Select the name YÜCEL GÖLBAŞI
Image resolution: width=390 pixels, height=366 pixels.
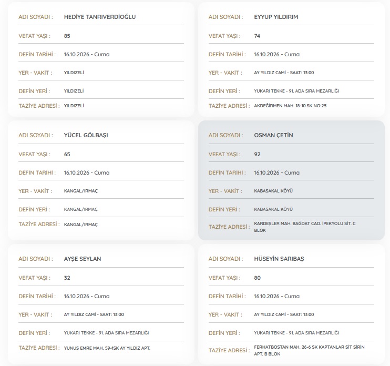[86, 135]
